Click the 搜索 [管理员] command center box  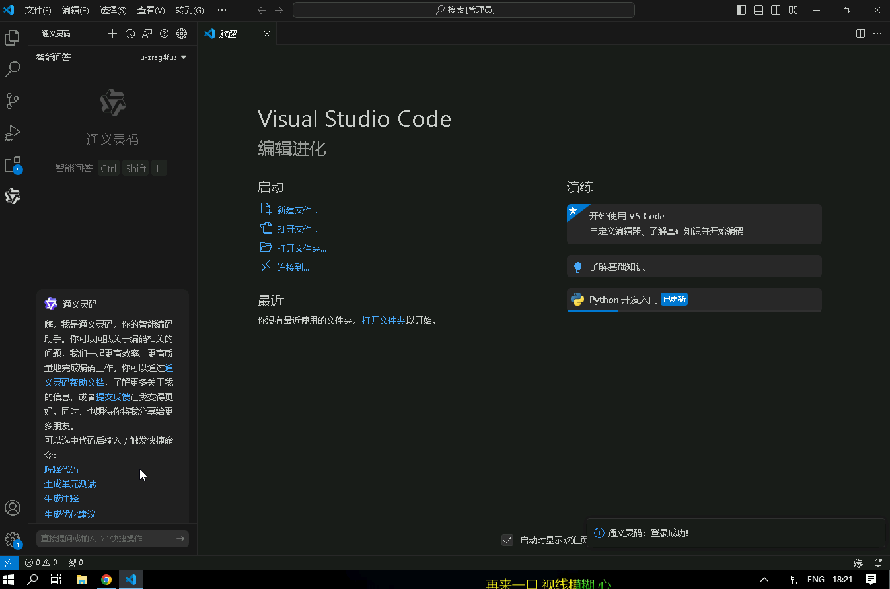(464, 10)
